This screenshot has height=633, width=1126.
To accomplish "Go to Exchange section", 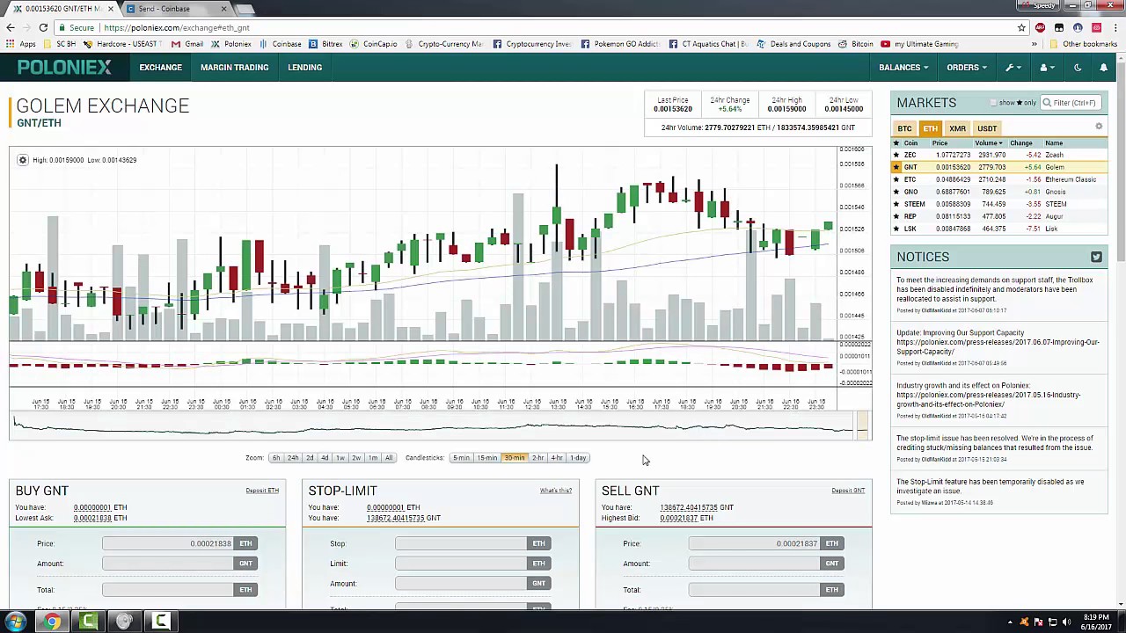I will [x=160, y=68].
